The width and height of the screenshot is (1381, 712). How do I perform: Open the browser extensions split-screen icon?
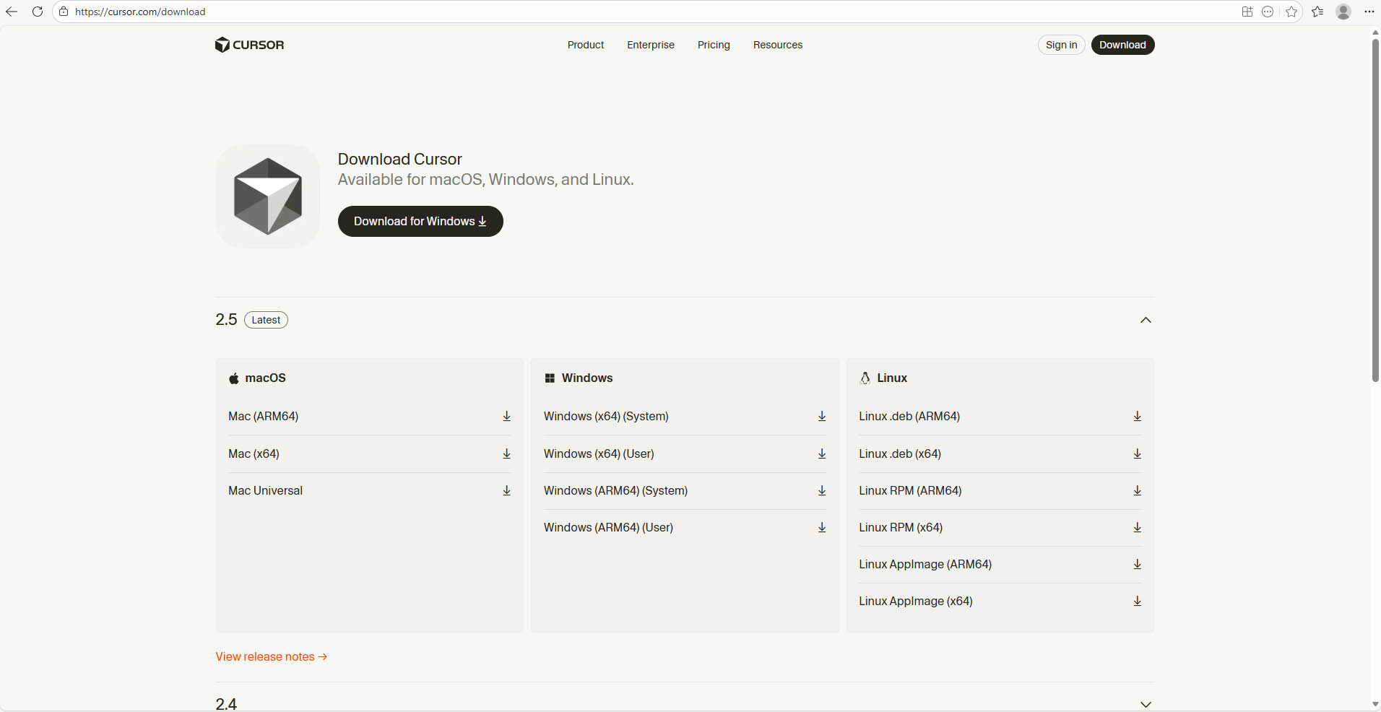click(x=1247, y=12)
